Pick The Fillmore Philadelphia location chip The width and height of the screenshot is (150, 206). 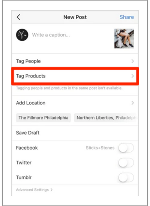pos(43,118)
